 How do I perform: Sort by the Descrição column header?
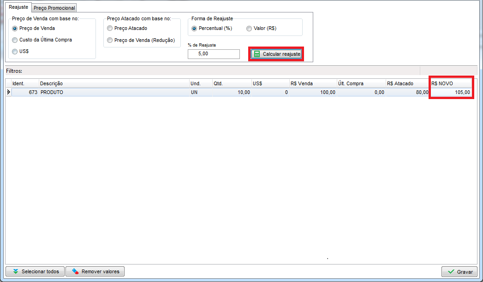(x=113, y=83)
